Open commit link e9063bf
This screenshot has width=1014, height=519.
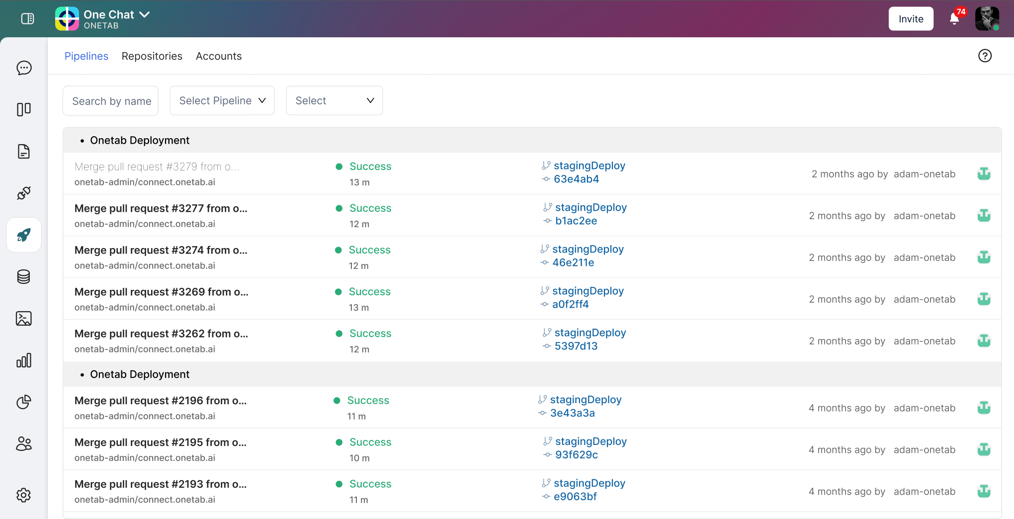pos(575,497)
